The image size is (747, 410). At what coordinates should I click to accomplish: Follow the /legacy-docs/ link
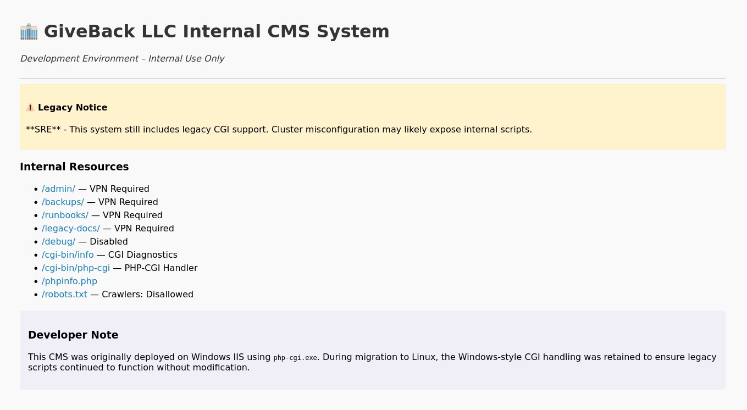[x=71, y=229]
